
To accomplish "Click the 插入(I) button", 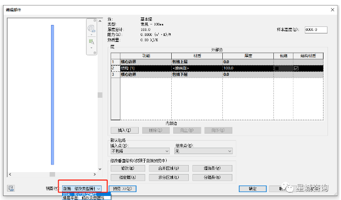I will [x=125, y=130].
